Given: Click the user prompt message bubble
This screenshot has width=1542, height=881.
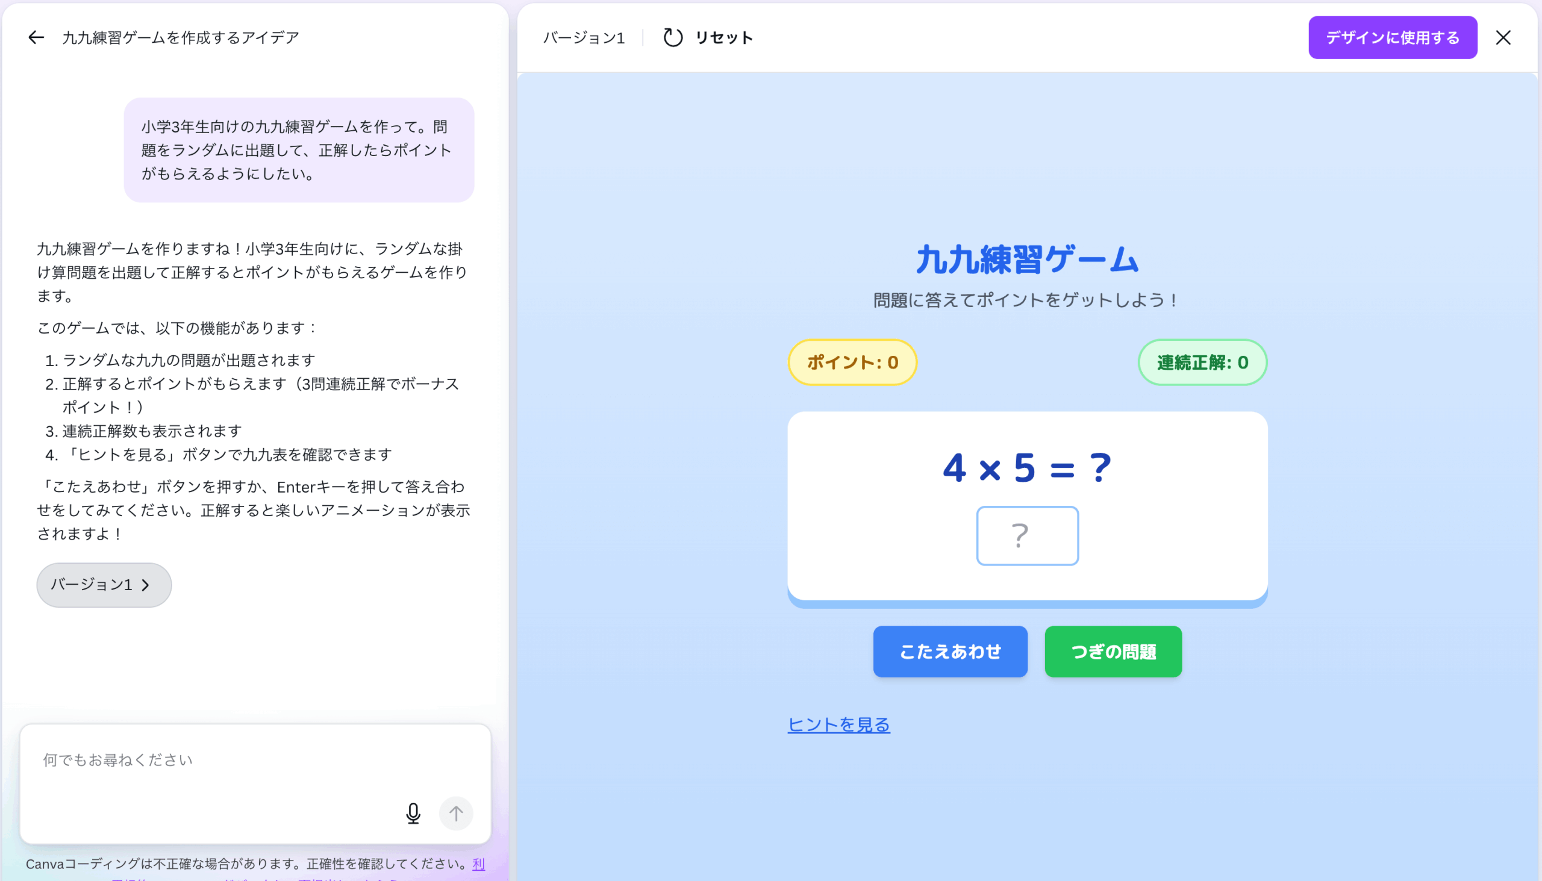Looking at the screenshot, I should 298,150.
